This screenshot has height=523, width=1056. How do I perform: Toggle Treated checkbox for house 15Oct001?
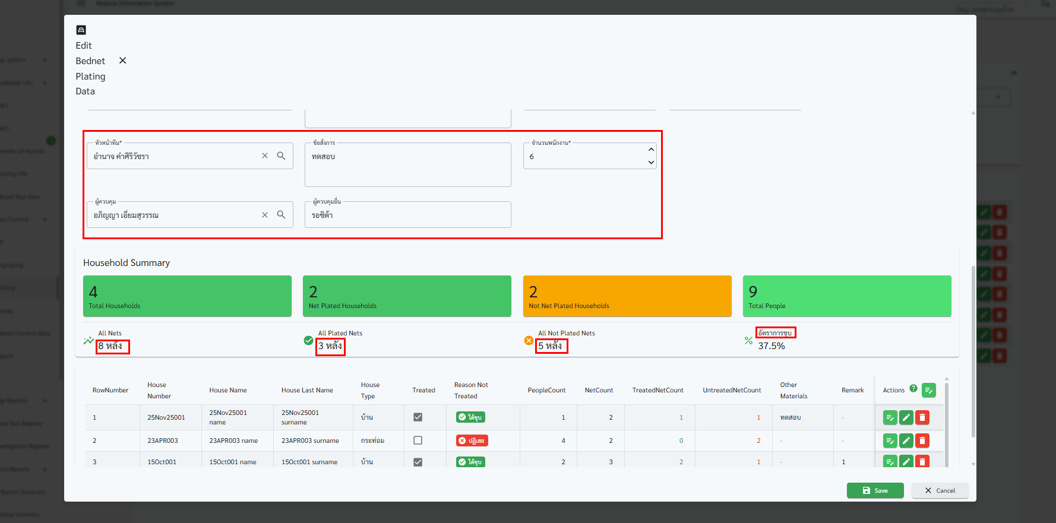418,462
